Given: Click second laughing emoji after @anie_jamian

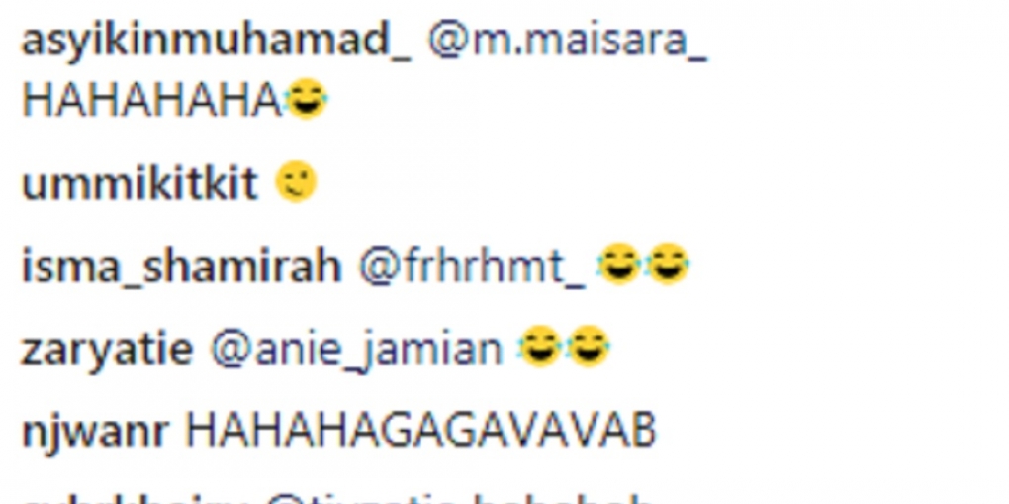Looking at the screenshot, I should pos(589,346).
